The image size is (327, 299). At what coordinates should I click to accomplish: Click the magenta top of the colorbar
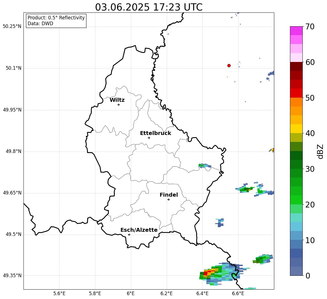(x=296, y=31)
